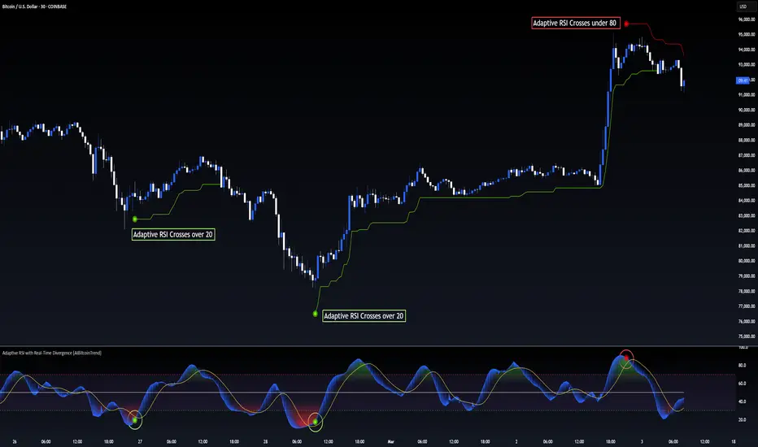
Task: Click the green dot beside the earlier 'Crosses over 20' label
Action: [x=134, y=219]
